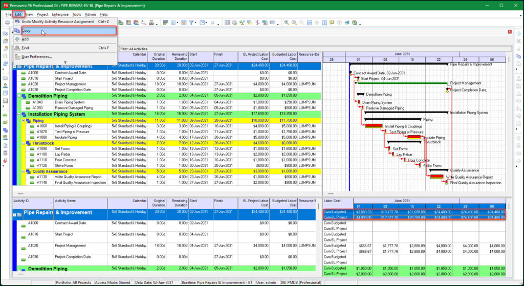
Task: Select Undo Modify Activity Resource Assignment
Action: click(57, 22)
